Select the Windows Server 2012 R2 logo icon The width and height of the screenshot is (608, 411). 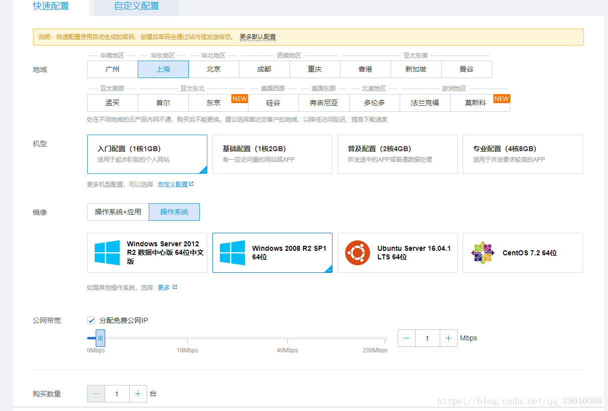107,253
